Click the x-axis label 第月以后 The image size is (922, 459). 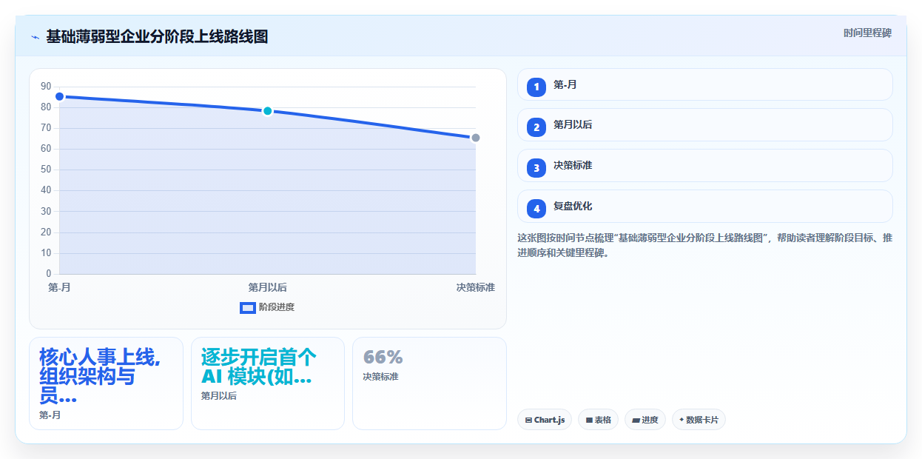coord(268,287)
